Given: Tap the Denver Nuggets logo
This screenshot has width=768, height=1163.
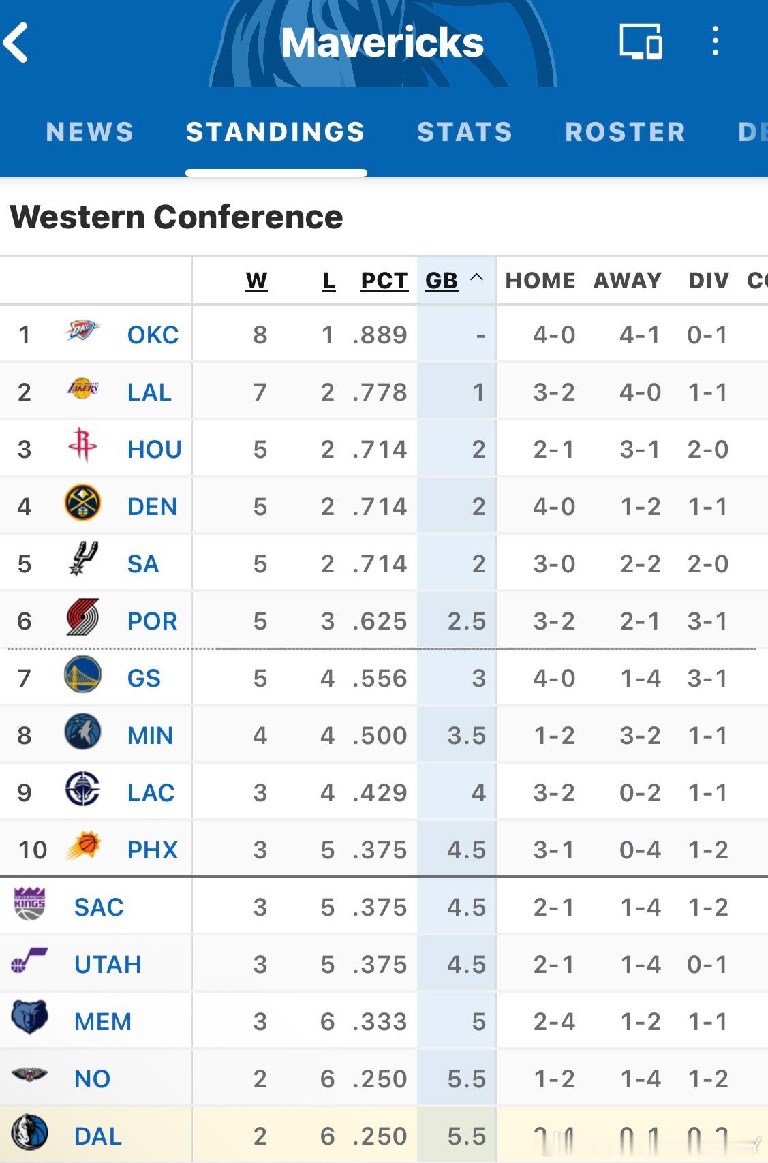Looking at the screenshot, I should (x=82, y=504).
